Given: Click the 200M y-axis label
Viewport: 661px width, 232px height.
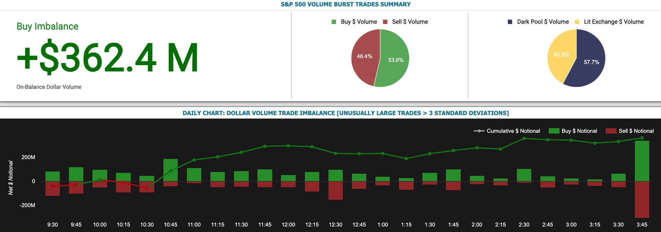Looking at the screenshot, I should click(28, 157).
